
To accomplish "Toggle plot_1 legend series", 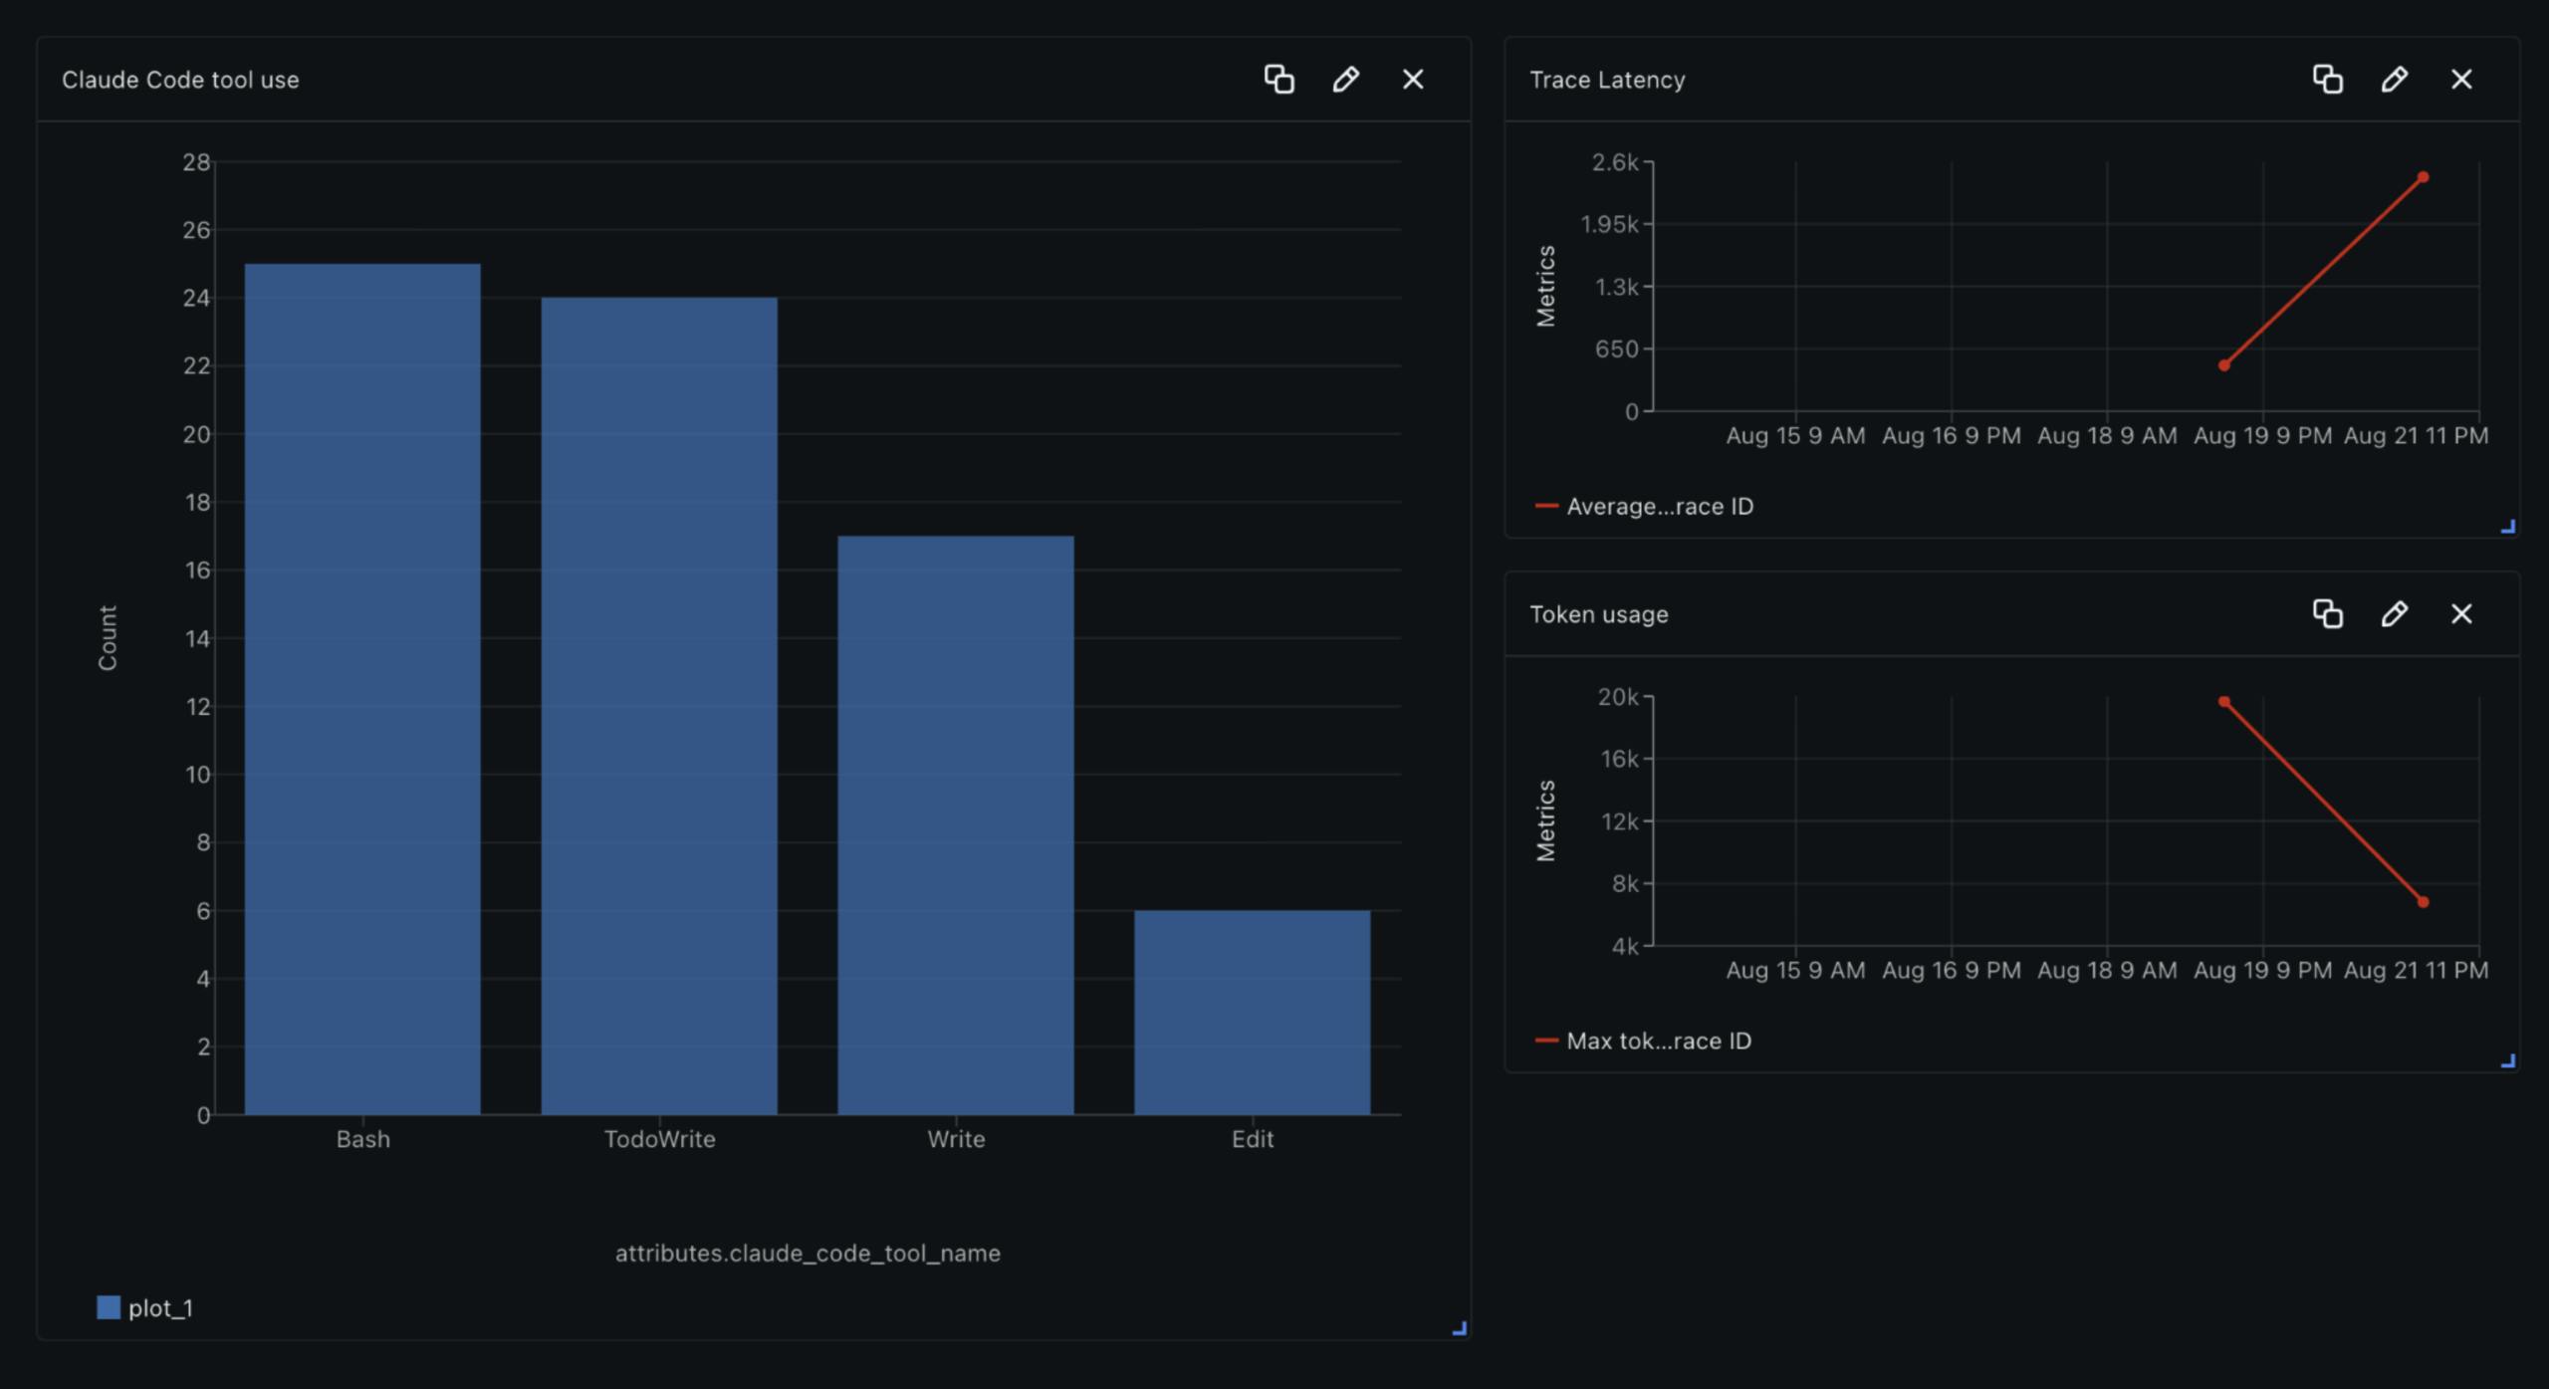I will click(x=145, y=1307).
